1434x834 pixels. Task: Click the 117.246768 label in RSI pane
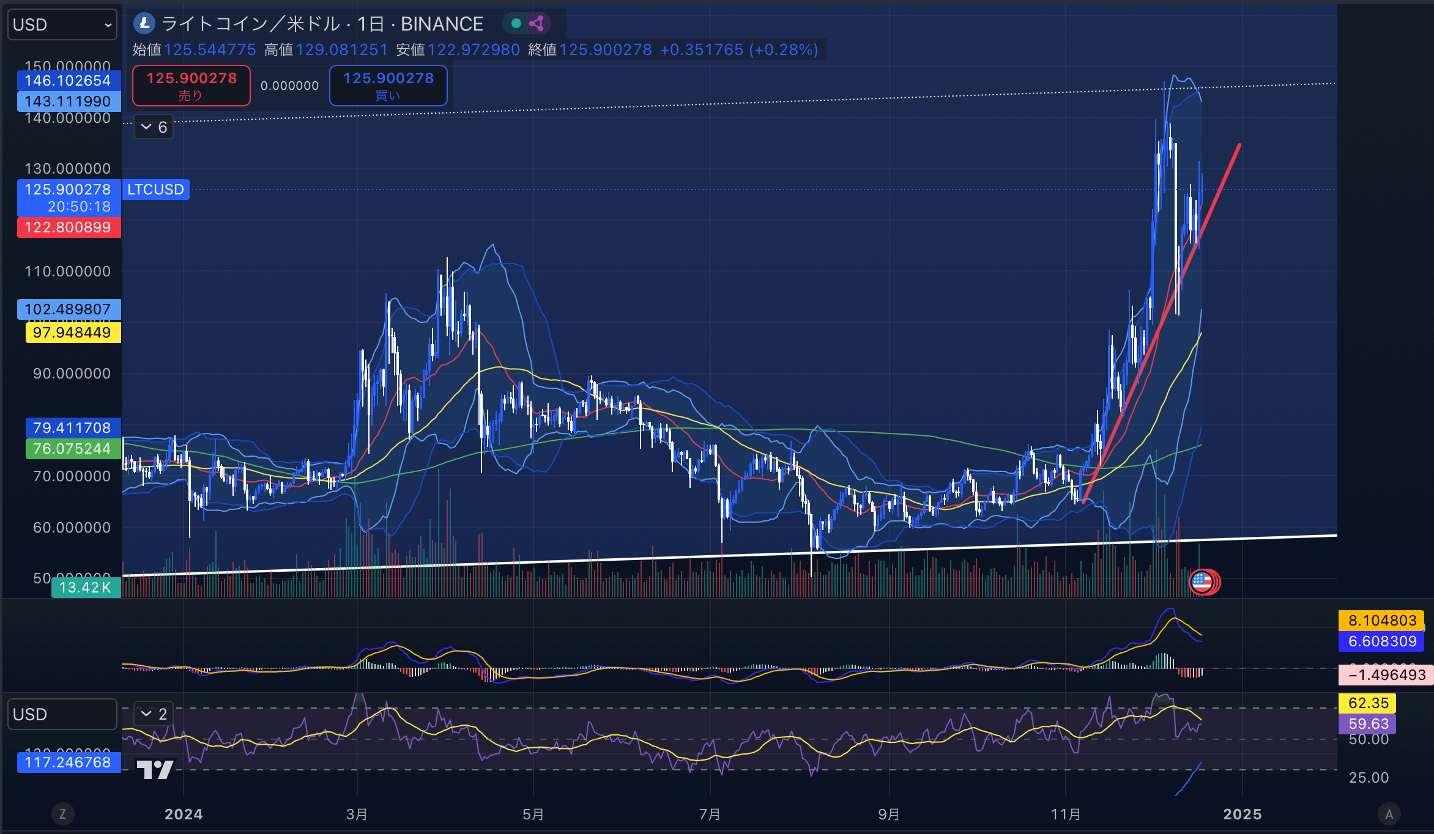coord(69,762)
